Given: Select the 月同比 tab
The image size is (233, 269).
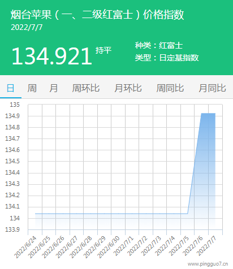Looking at the screenshot, I should tap(212, 88).
